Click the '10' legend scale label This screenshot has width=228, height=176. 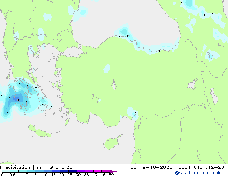click(45, 175)
